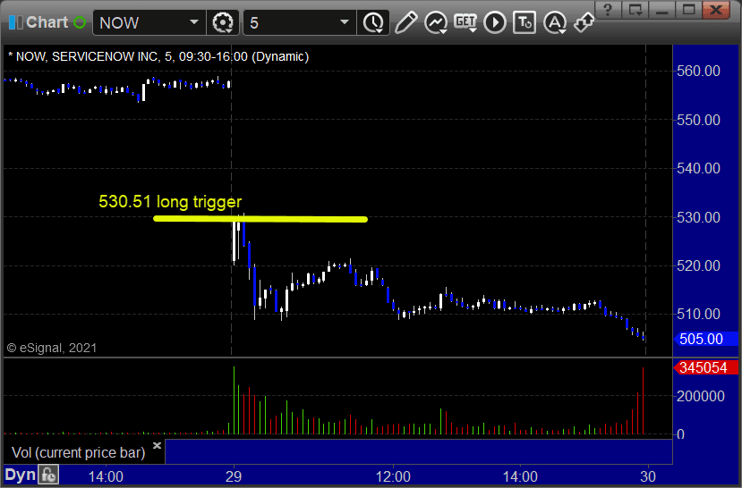
Task: Click the 550.00 price axis label
Action: [698, 120]
